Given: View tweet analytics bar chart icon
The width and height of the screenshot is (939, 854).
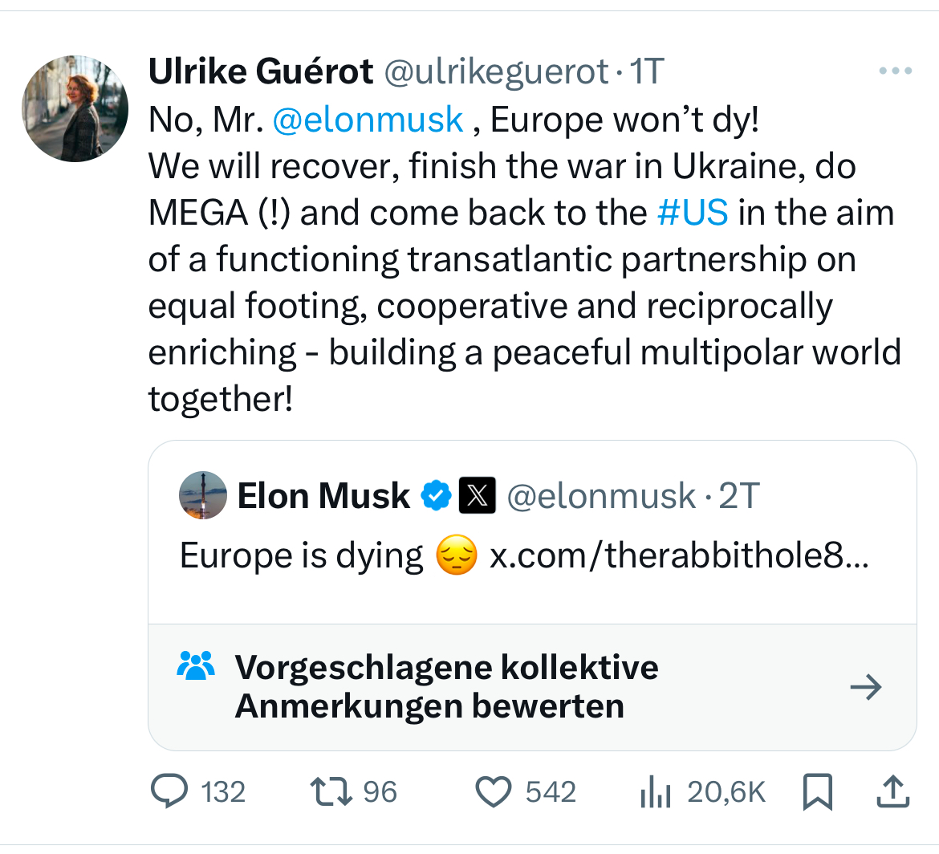Looking at the screenshot, I should [x=656, y=793].
